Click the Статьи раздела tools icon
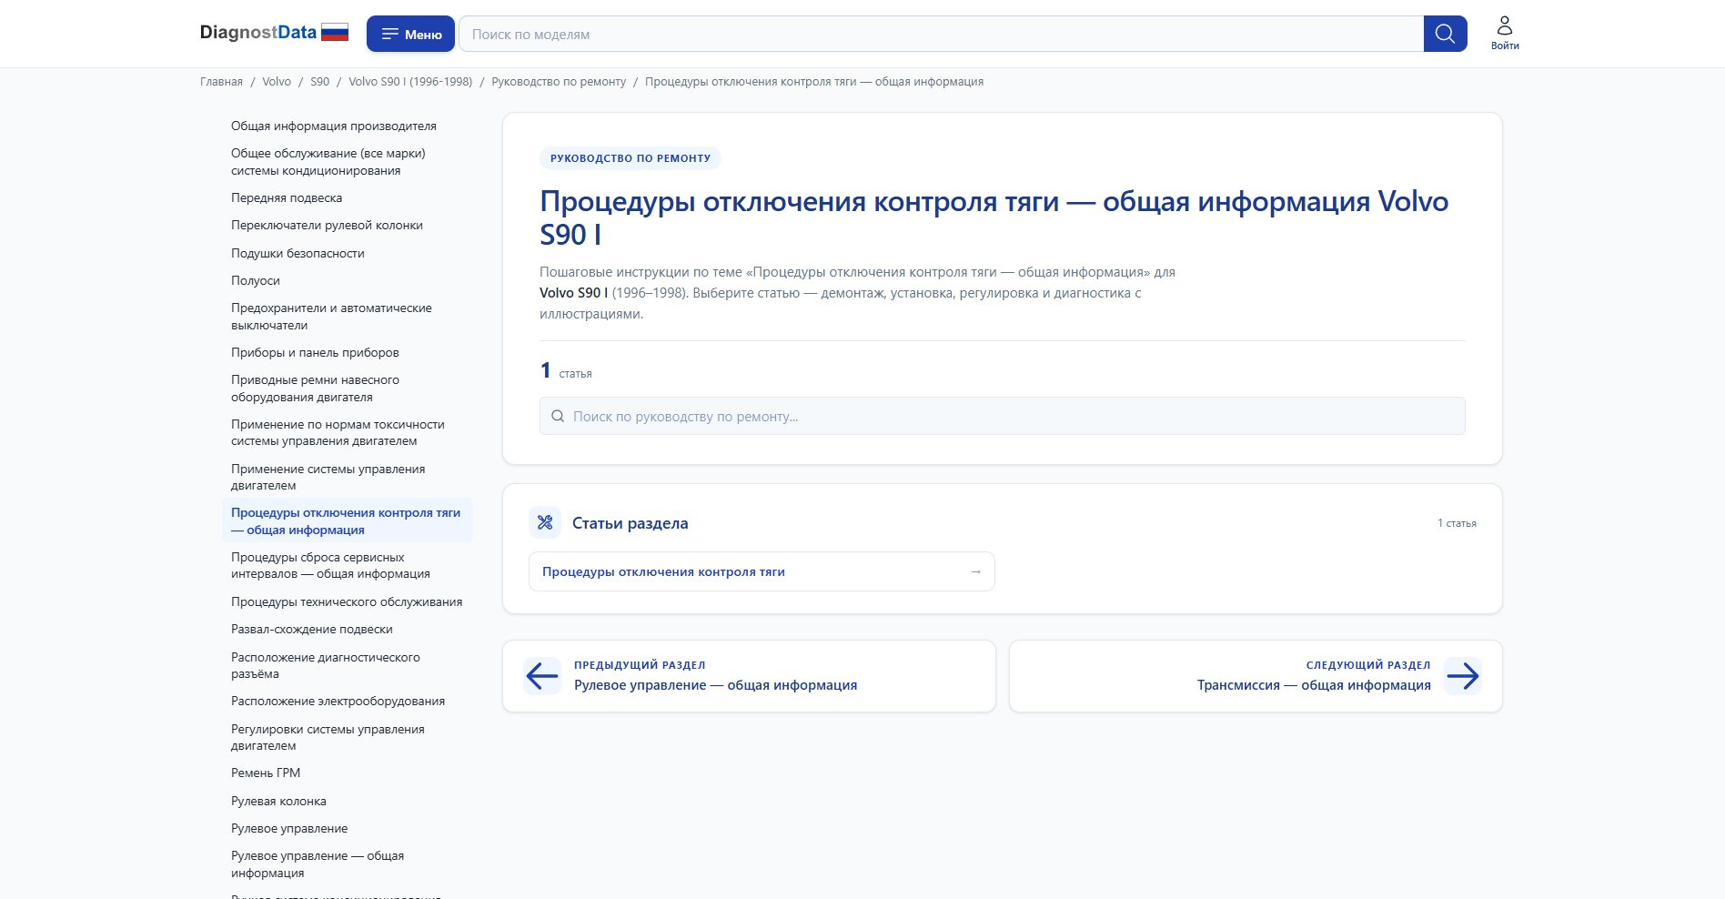Screen dimensions: 1725x899 [x=545, y=523]
